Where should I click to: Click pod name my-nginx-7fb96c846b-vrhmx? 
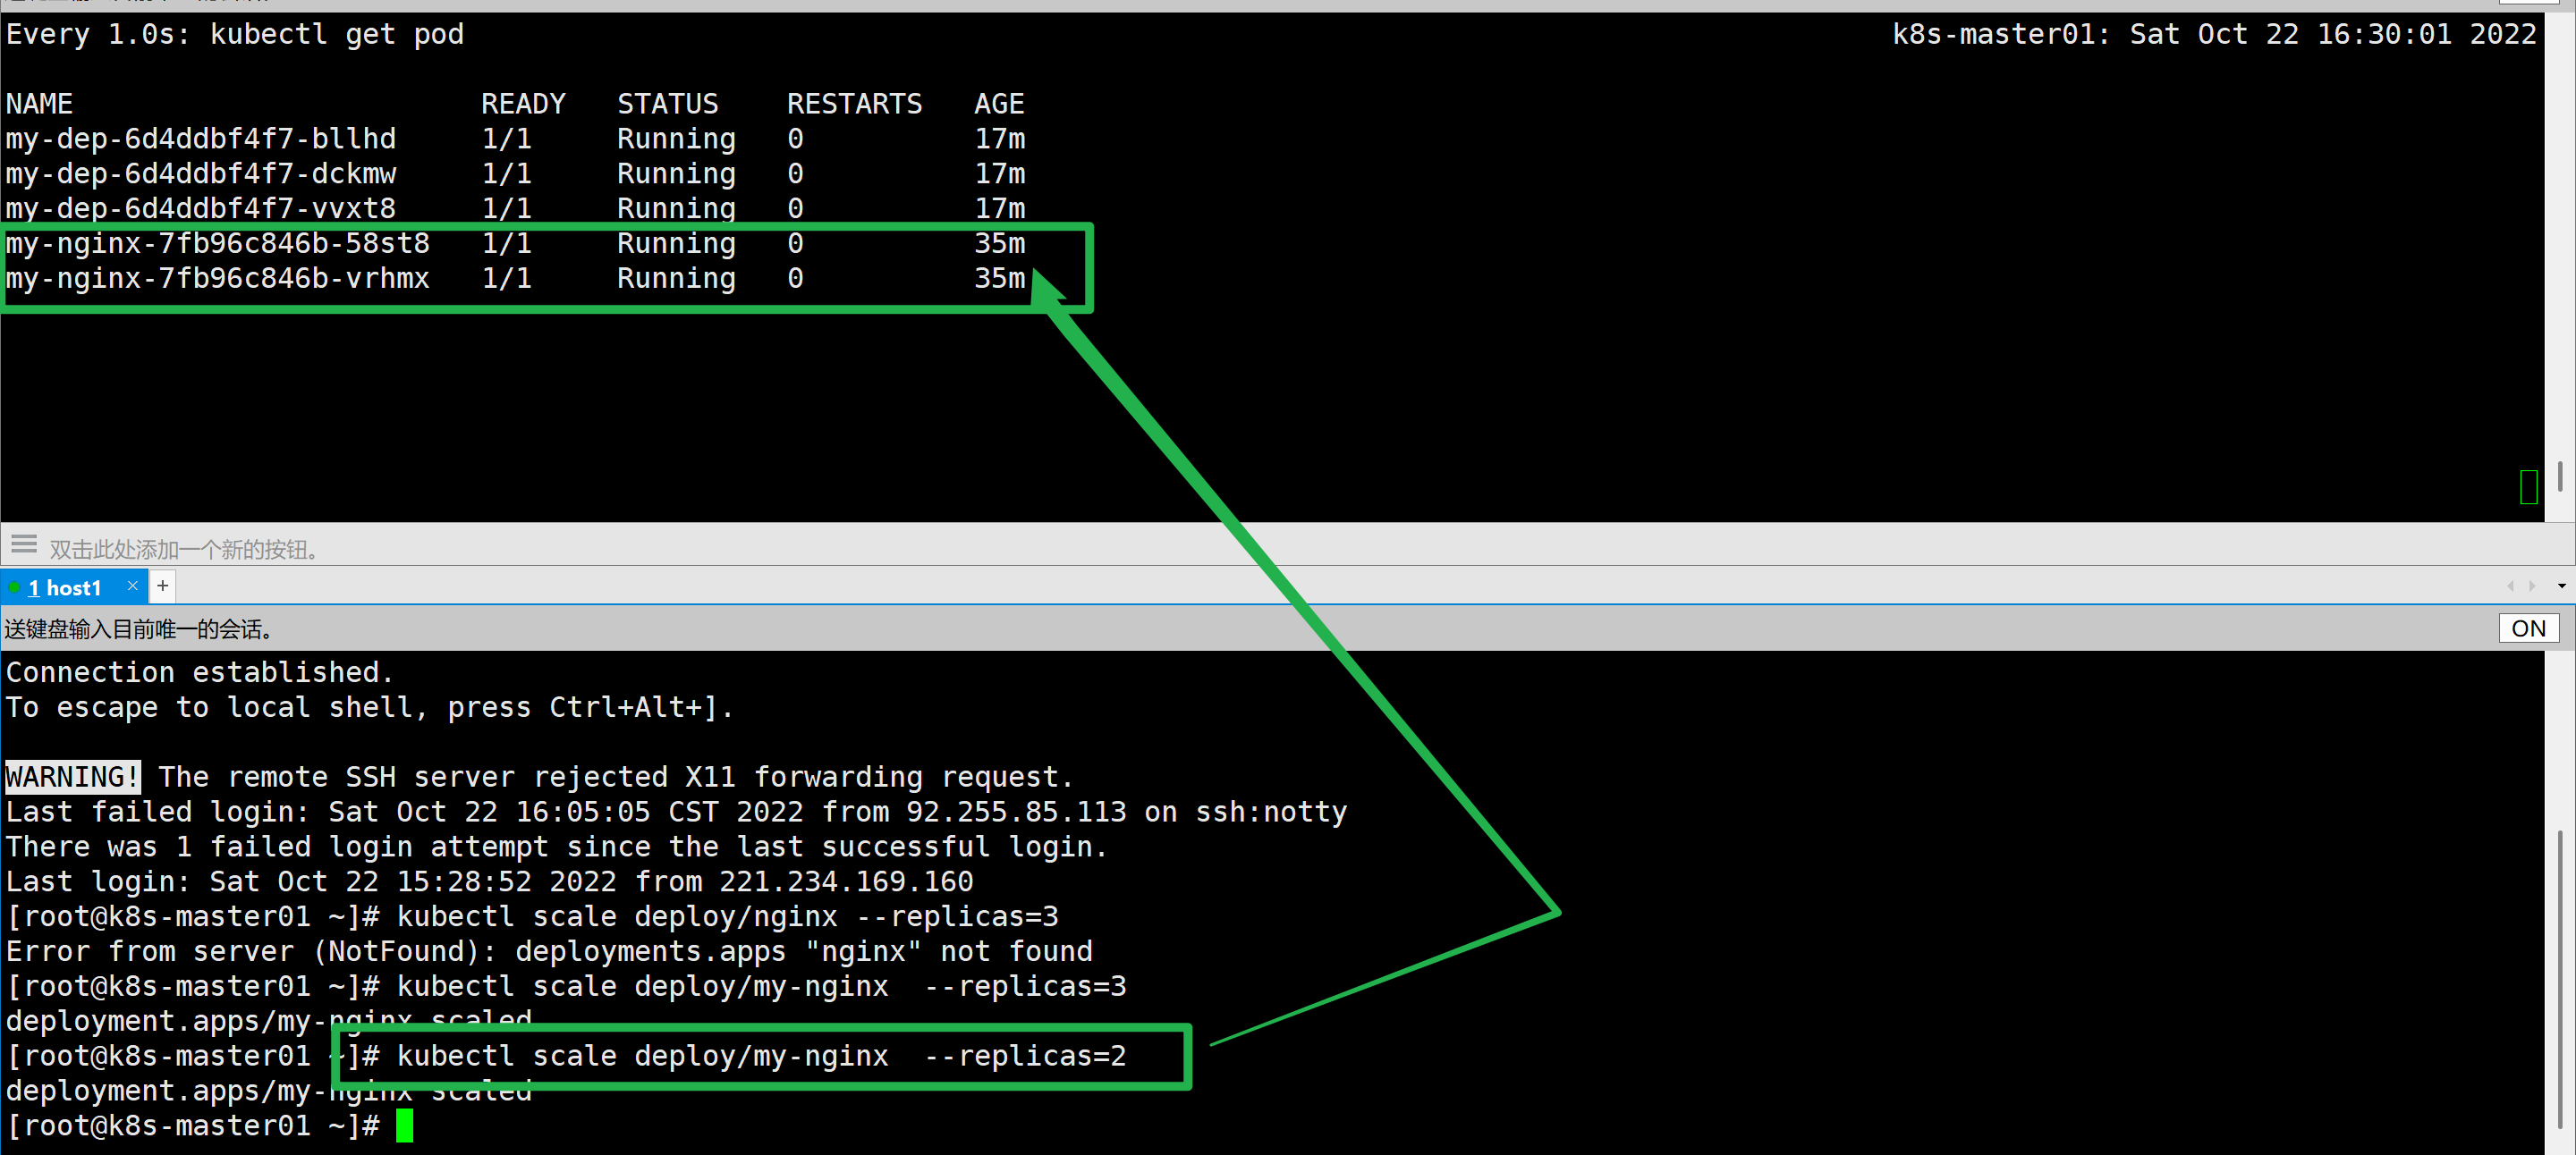218,279
